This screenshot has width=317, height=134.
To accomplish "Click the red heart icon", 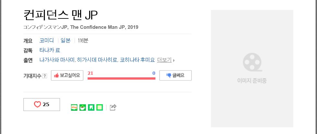I will point(37,104).
